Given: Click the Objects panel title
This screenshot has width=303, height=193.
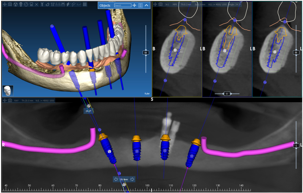Looking at the screenshot, I should pyautogui.click(x=105, y=5).
